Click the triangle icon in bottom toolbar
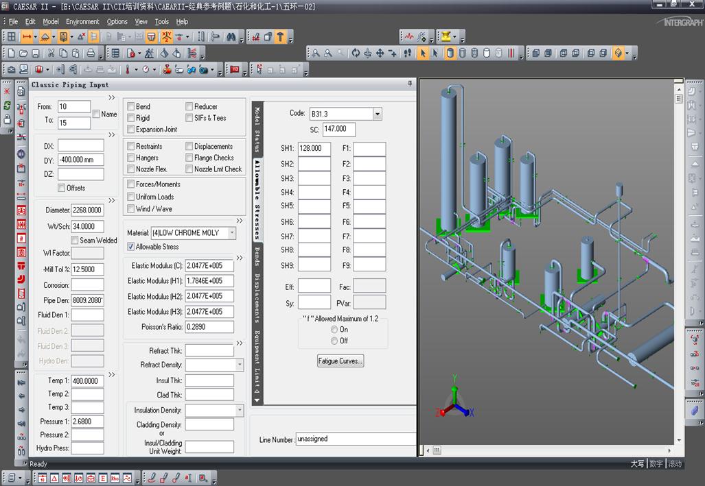 pos(54,478)
